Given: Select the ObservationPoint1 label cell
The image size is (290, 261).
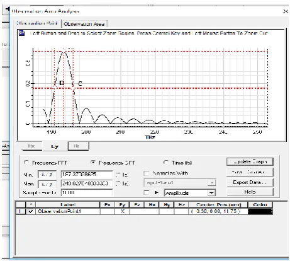Looking at the screenshot, I should point(68,211).
